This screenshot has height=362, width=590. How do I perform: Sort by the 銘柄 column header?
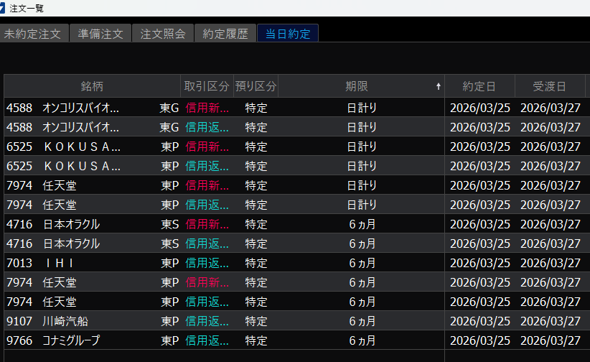click(92, 86)
